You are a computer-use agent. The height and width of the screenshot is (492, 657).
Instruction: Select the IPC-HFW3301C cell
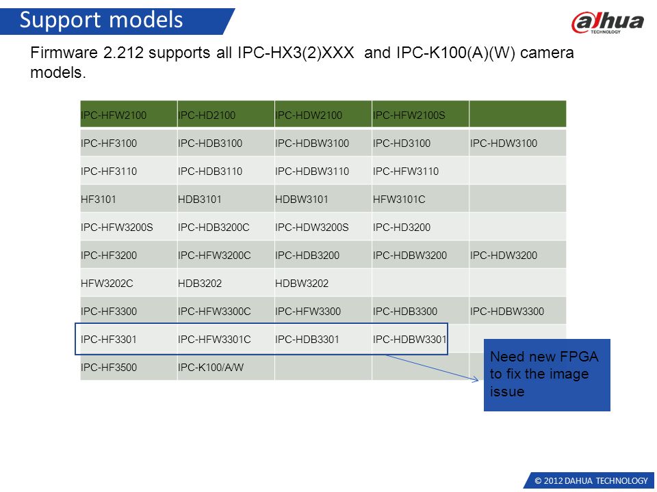point(226,340)
